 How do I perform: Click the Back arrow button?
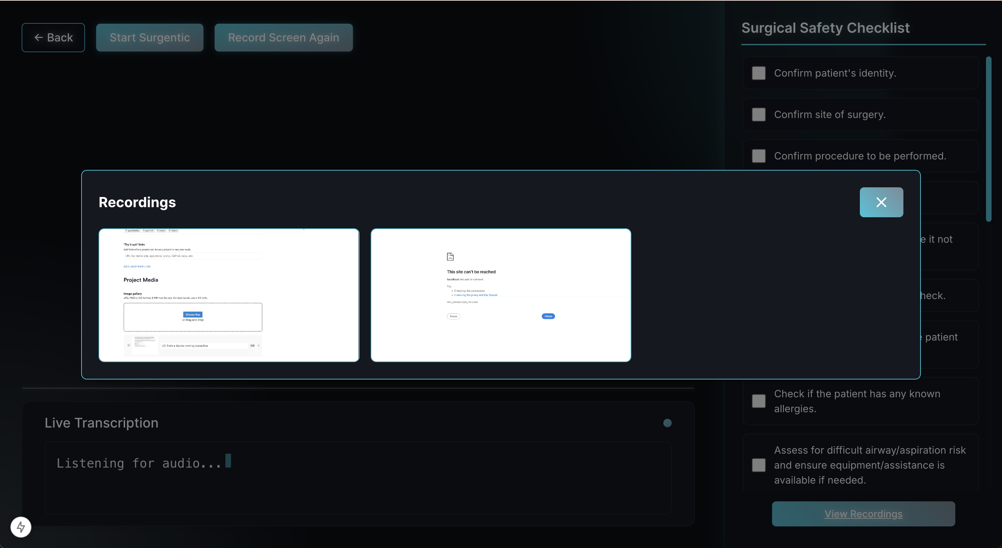[x=53, y=37]
